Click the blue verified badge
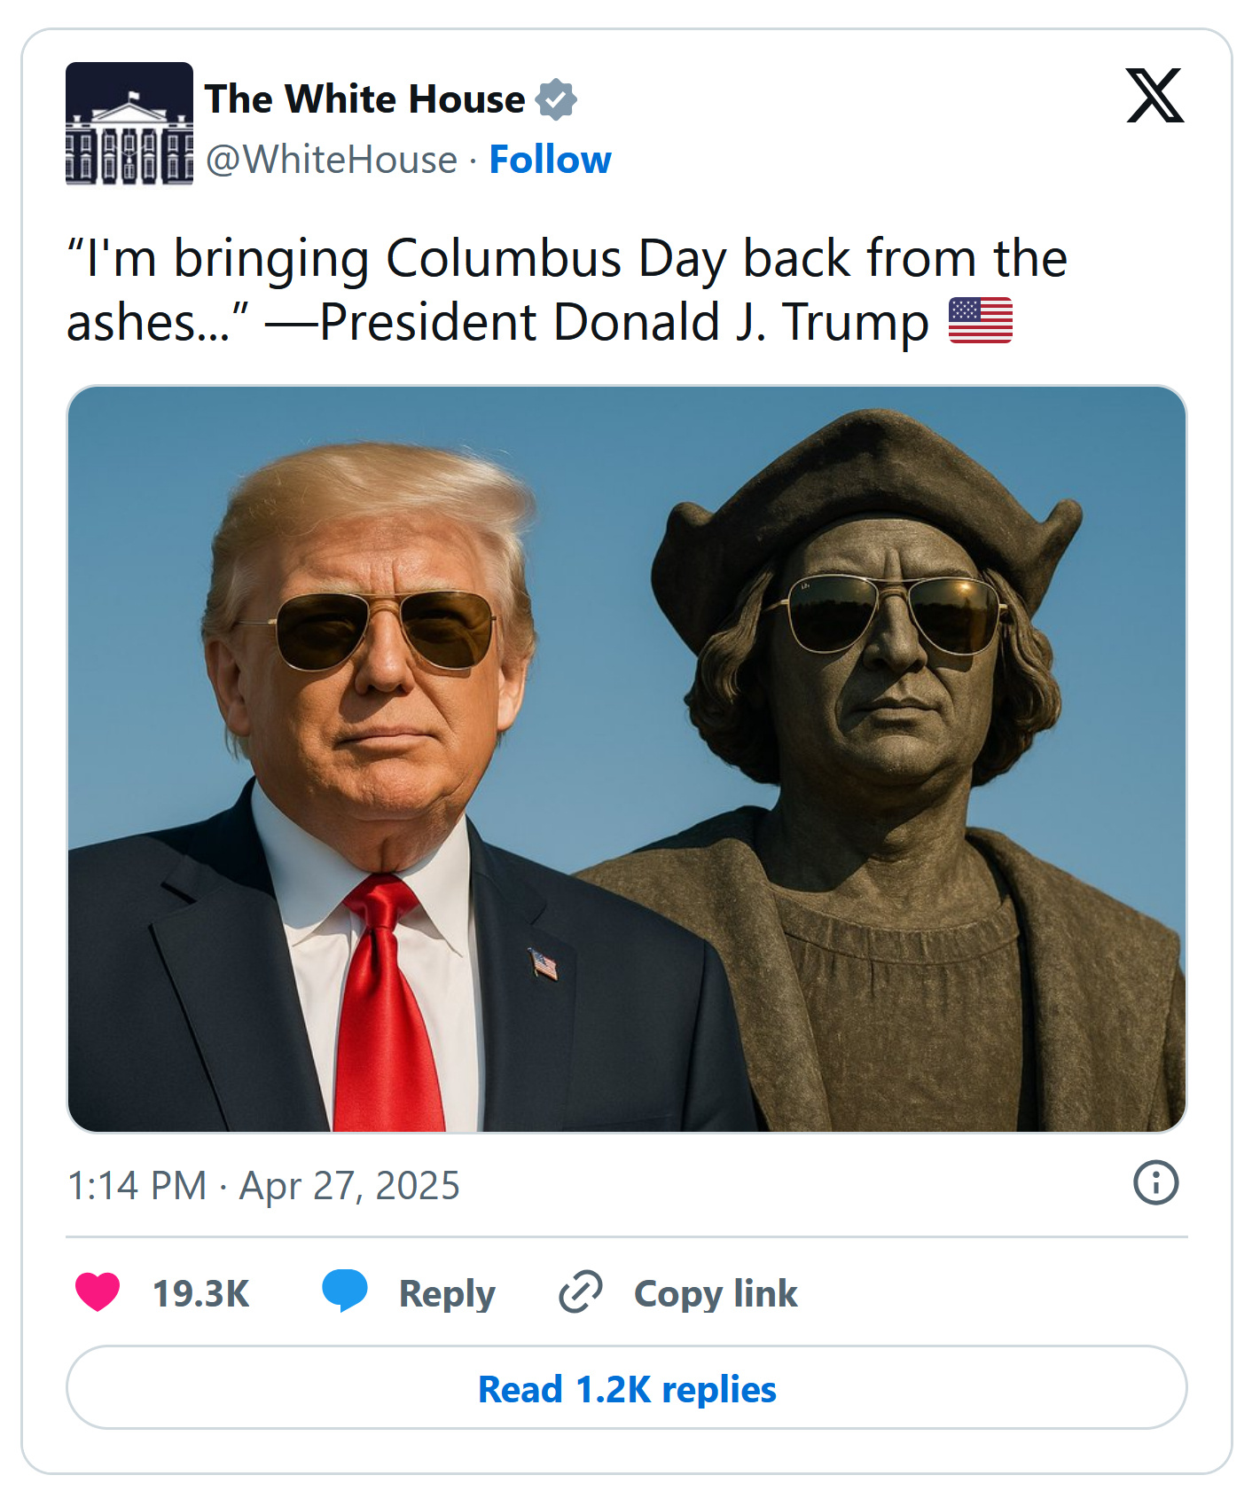Viewport: 1260px width, 1499px height. coord(556,99)
